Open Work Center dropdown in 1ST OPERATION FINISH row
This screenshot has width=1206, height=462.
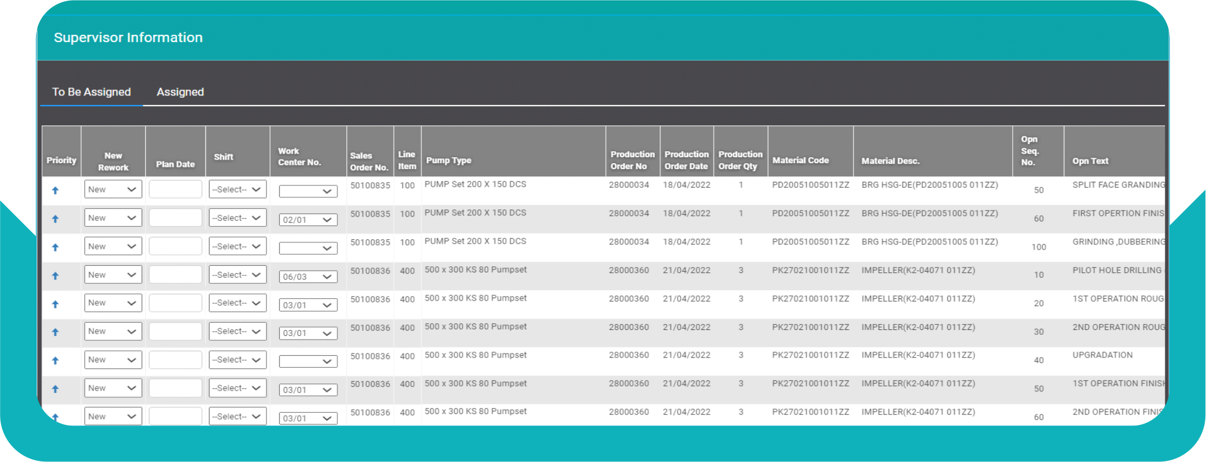point(308,390)
